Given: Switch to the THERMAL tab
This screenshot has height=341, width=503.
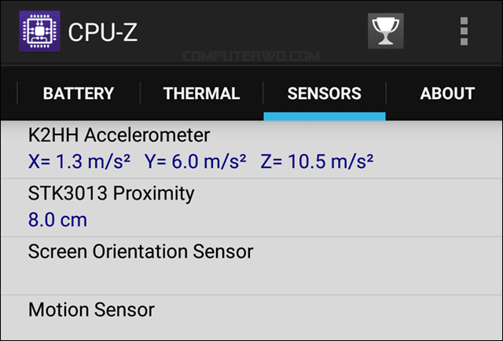Looking at the screenshot, I should [201, 93].
